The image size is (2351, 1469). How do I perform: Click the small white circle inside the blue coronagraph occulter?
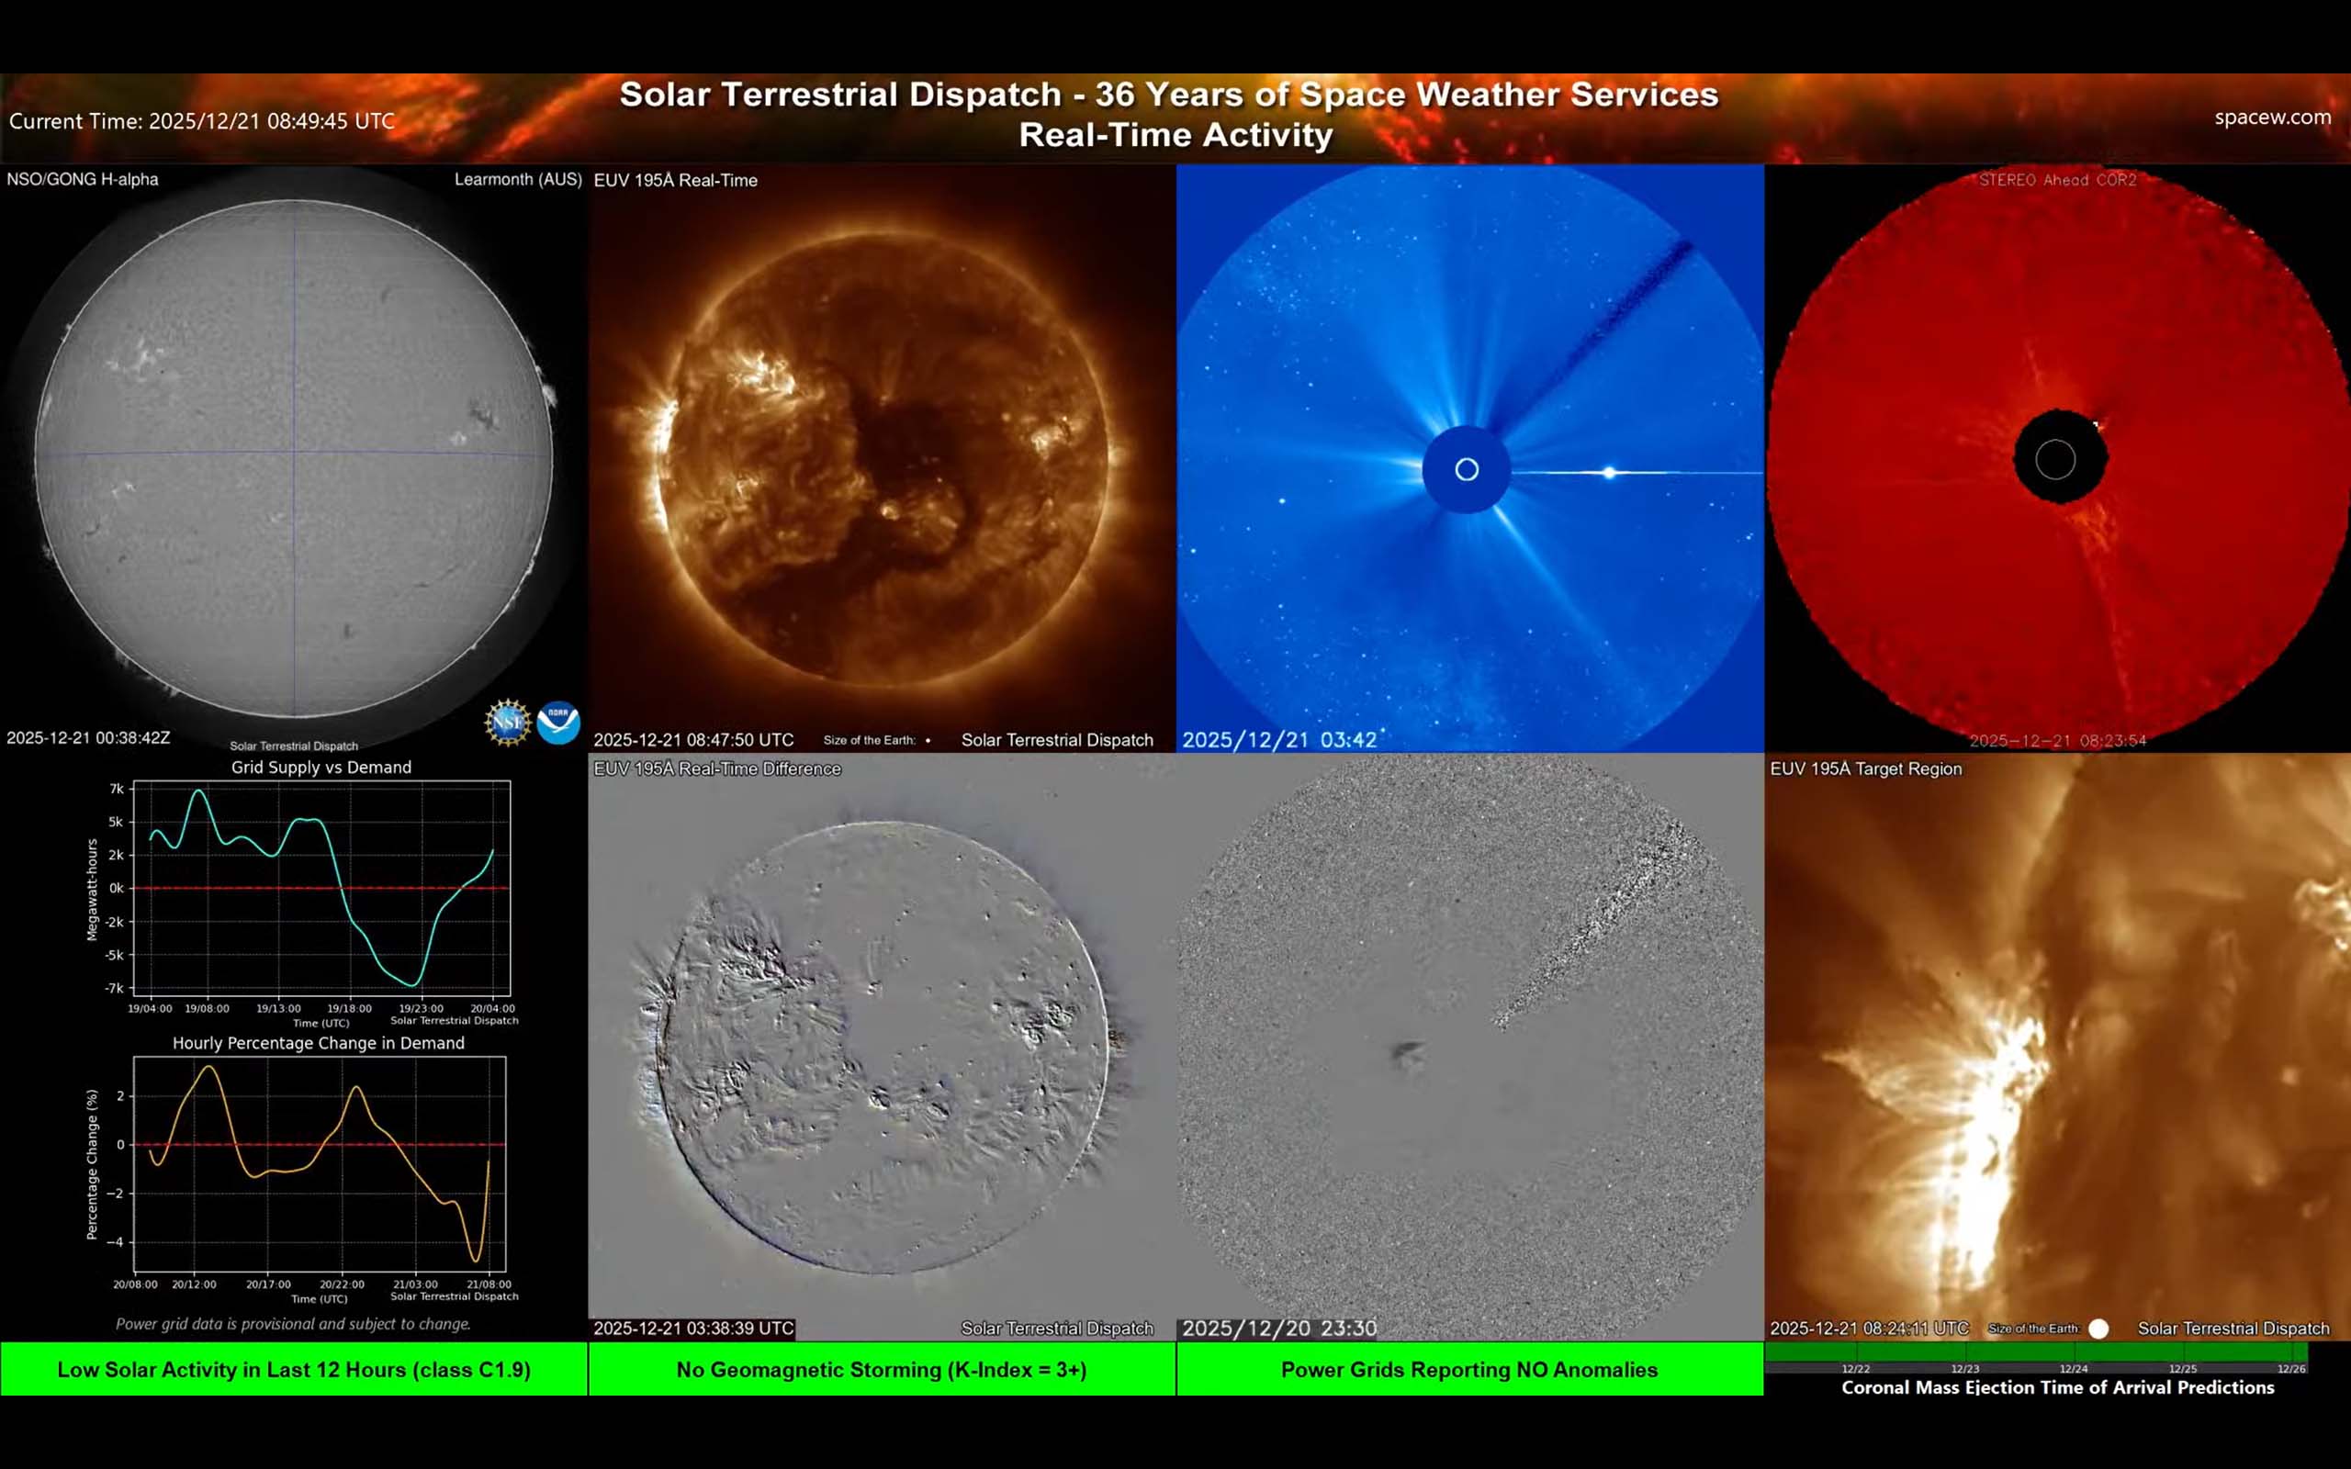point(1467,470)
